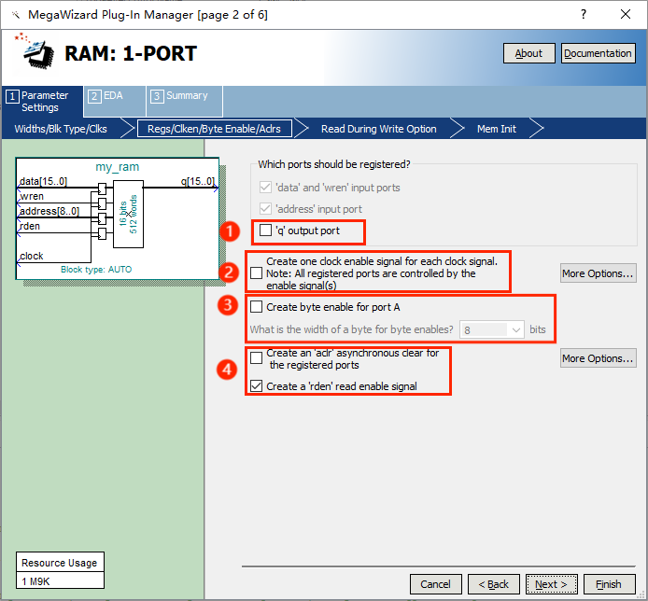Click the wren port label in diagram

point(32,196)
